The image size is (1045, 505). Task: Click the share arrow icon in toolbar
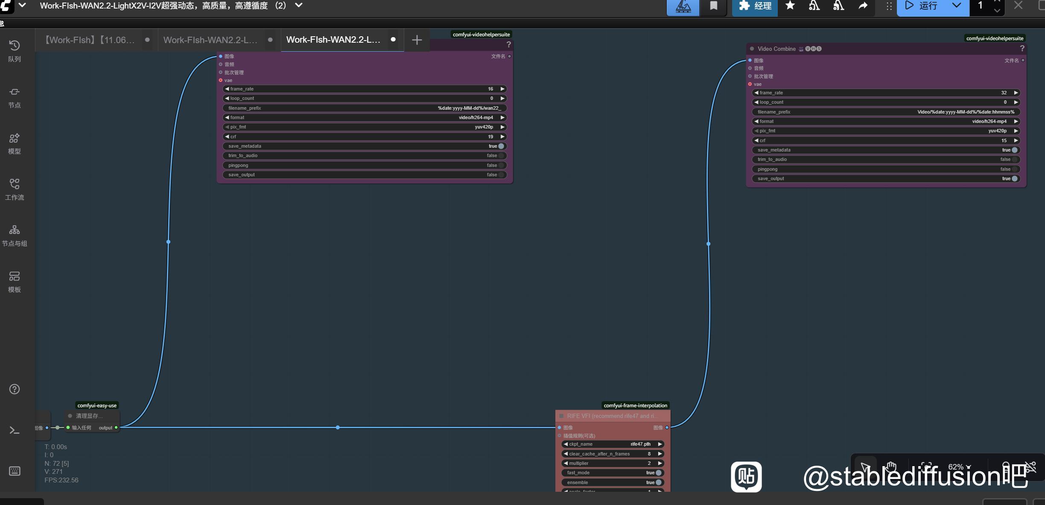tap(863, 6)
